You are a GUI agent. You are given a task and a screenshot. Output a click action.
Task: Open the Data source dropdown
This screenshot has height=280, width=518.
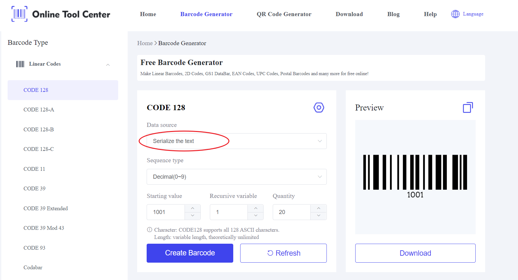(236, 141)
